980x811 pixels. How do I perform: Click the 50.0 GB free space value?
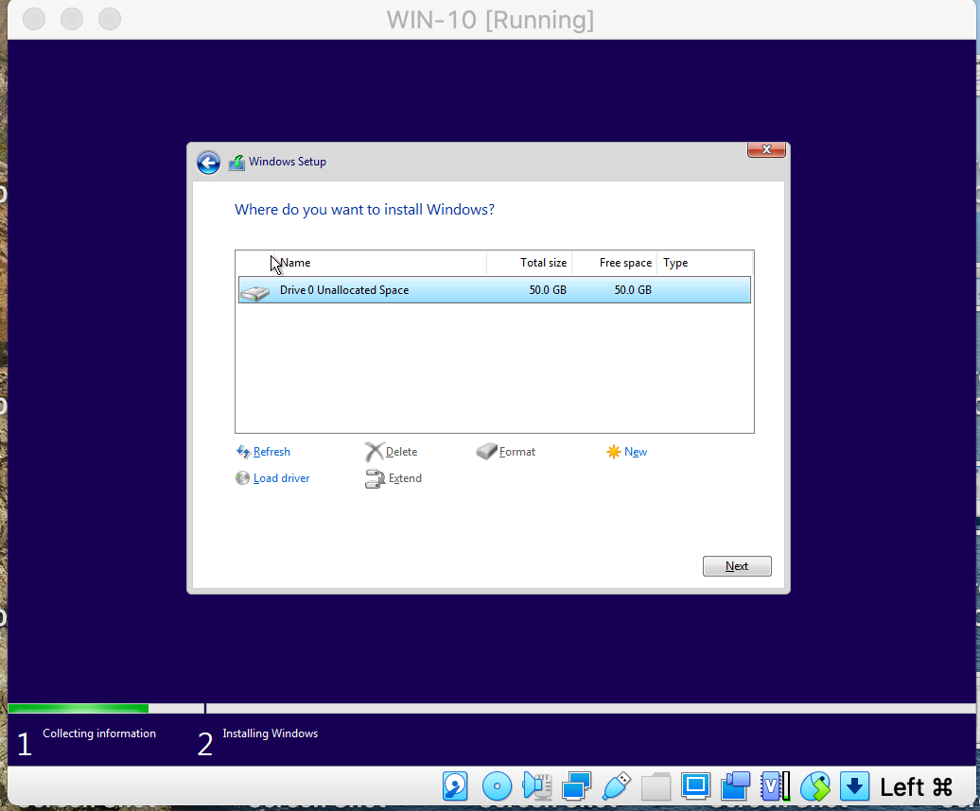coord(633,289)
